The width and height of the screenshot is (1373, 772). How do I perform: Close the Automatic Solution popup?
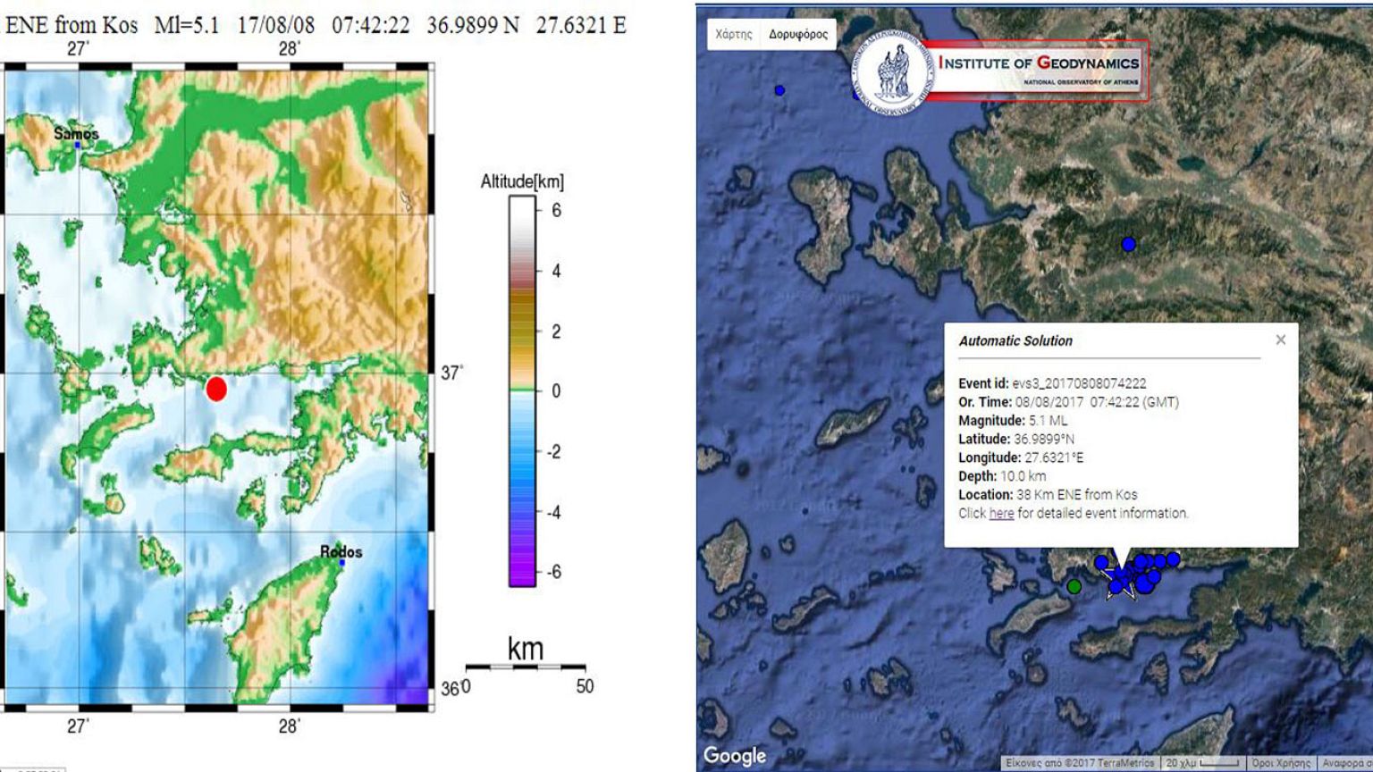1281,340
